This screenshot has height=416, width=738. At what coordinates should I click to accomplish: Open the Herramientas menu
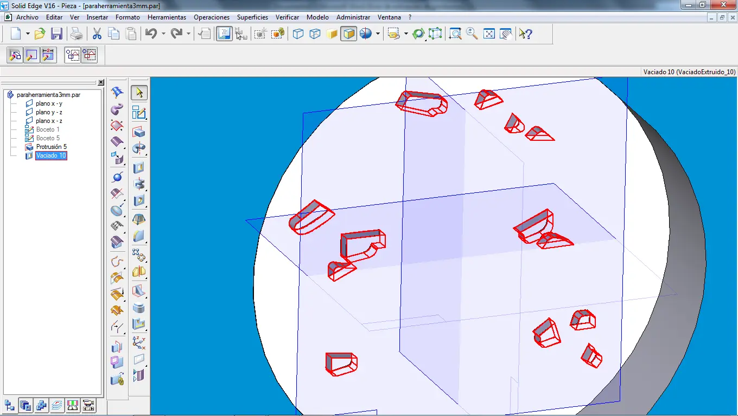click(167, 17)
